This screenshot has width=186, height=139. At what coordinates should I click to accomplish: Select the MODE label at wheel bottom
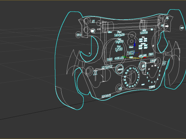pos(106,96)
